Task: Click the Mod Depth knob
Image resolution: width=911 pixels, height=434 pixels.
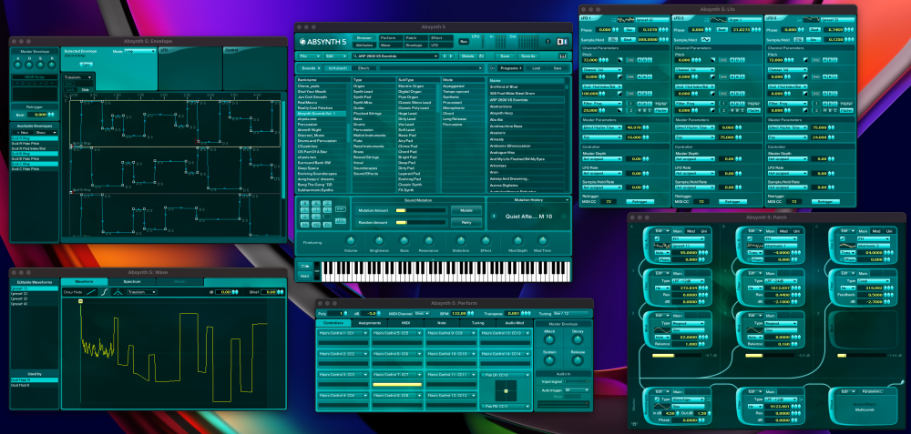Action: [x=517, y=240]
